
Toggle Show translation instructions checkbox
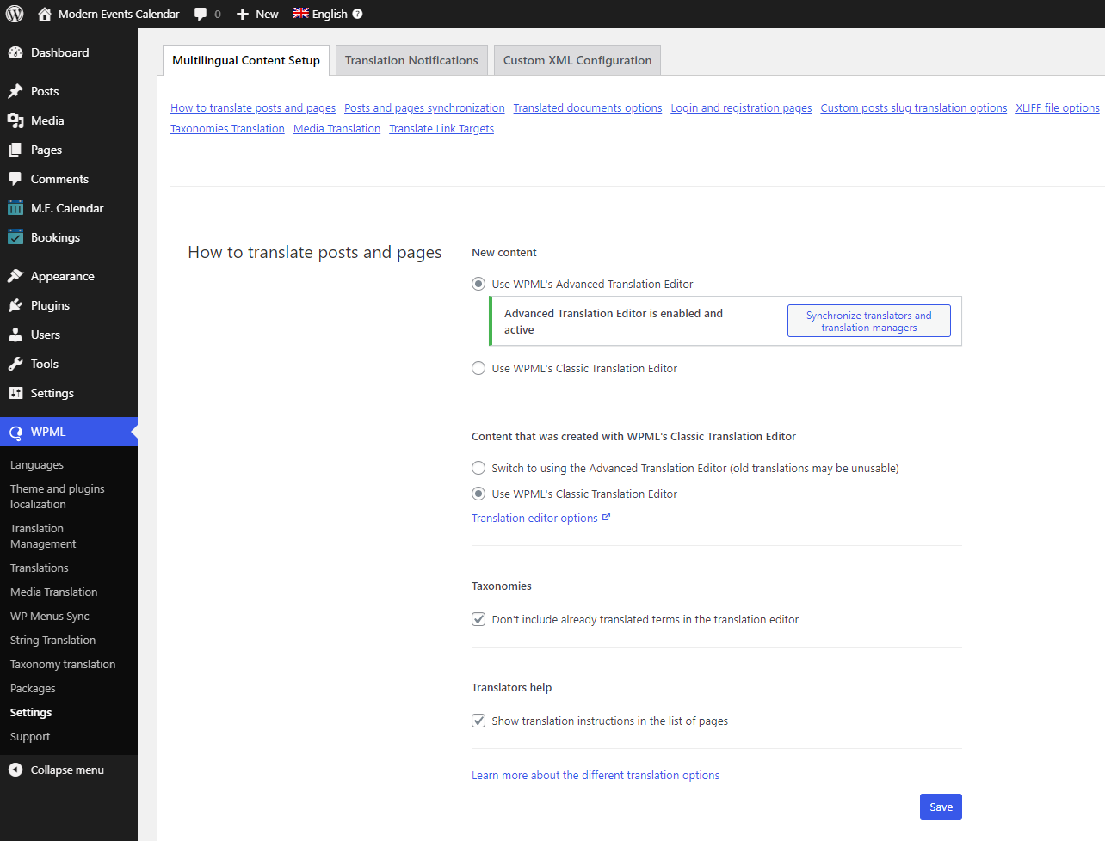478,721
